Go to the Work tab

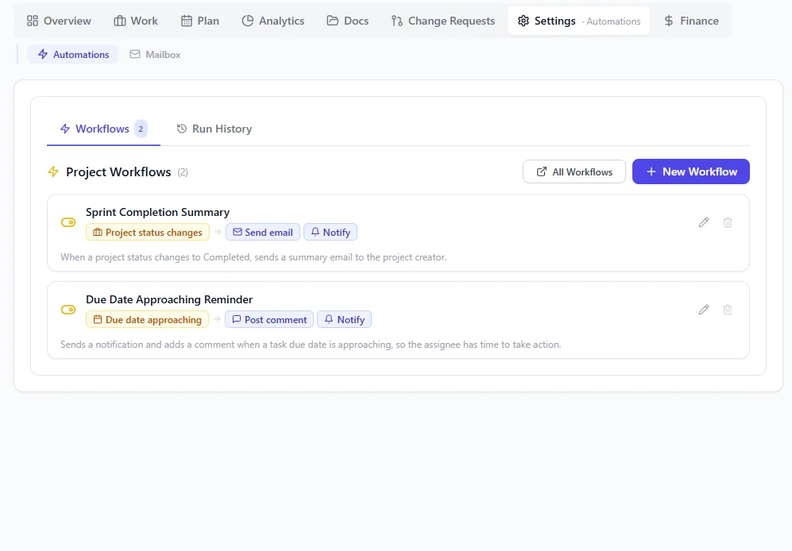point(136,21)
